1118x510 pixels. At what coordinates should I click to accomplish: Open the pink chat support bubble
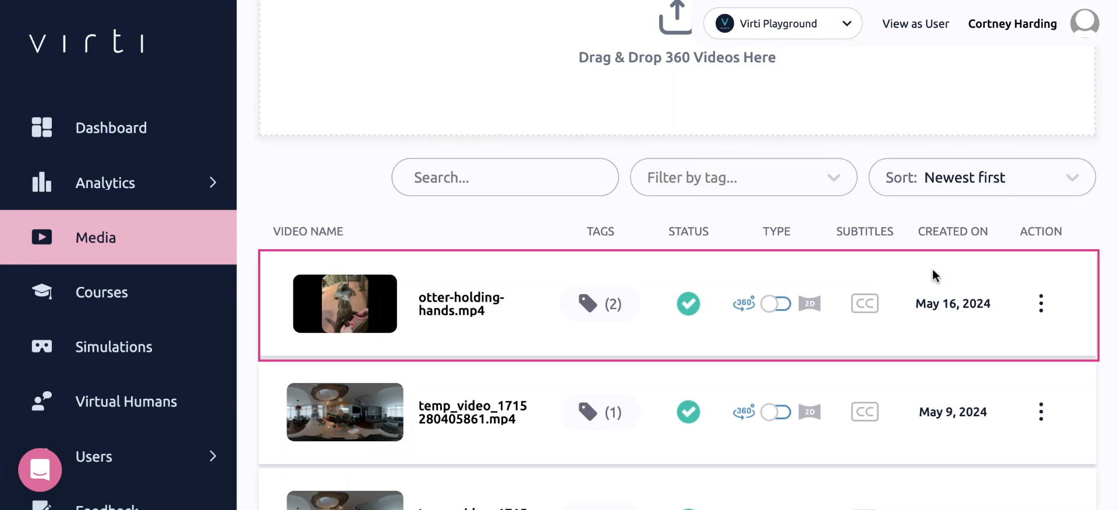(x=40, y=469)
